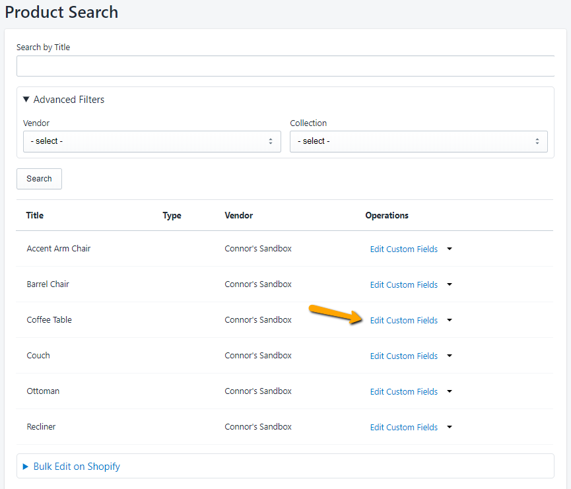Select the Coffee Table title cell
The height and width of the screenshot is (489, 571).
[x=49, y=319]
